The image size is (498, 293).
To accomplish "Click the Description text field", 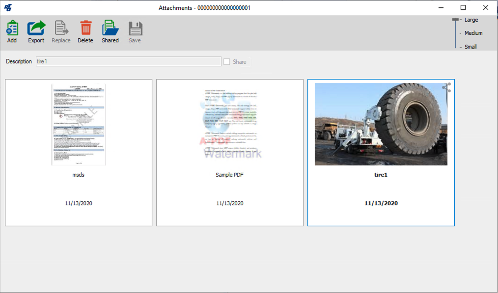I will click(128, 61).
